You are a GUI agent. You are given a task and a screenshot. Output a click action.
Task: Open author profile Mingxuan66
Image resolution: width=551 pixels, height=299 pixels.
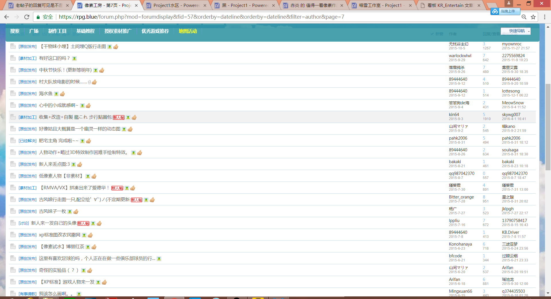(460, 291)
